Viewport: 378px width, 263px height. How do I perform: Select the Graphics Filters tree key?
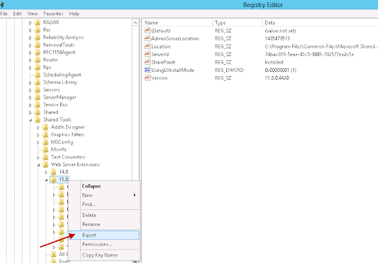[67, 135]
